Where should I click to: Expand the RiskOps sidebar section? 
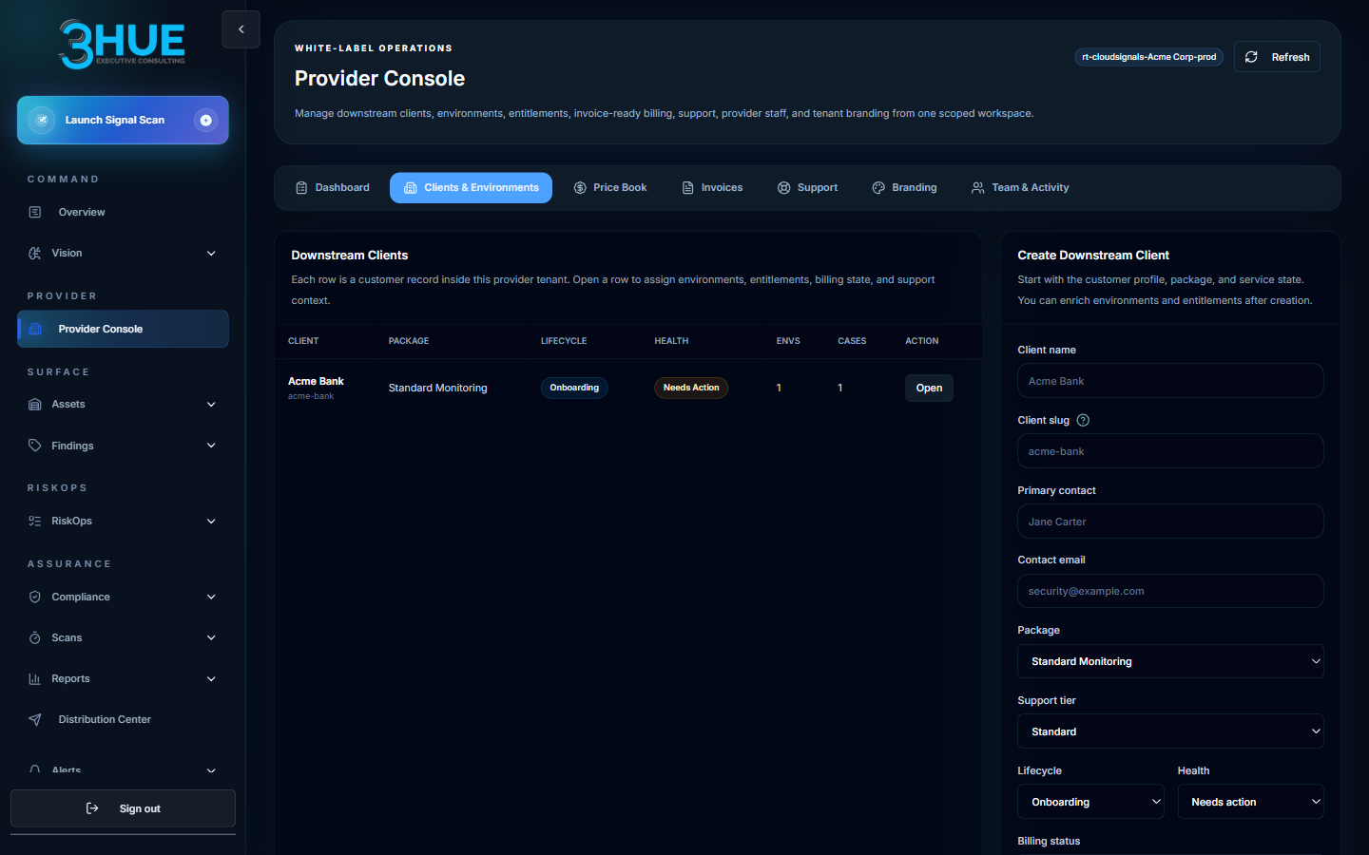coord(211,522)
